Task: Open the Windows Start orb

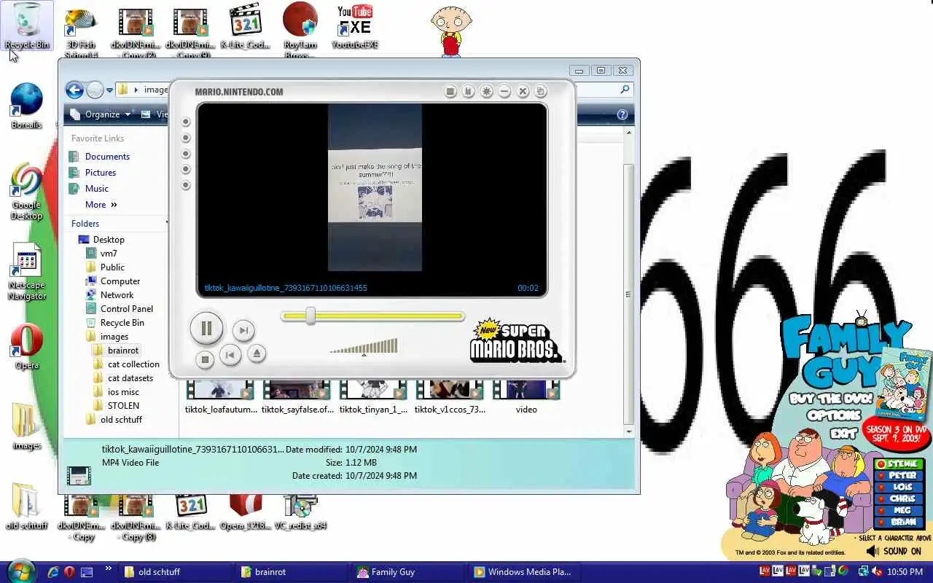Action: coord(20,571)
